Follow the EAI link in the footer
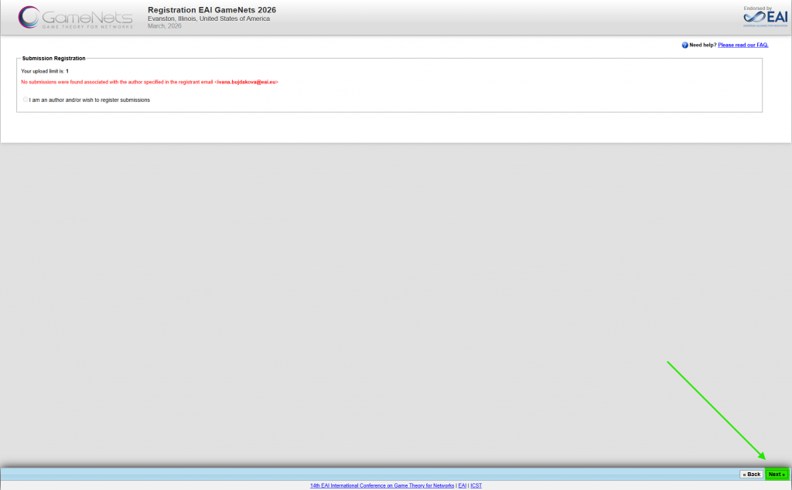Screen dimensions: 792x490 (462, 485)
